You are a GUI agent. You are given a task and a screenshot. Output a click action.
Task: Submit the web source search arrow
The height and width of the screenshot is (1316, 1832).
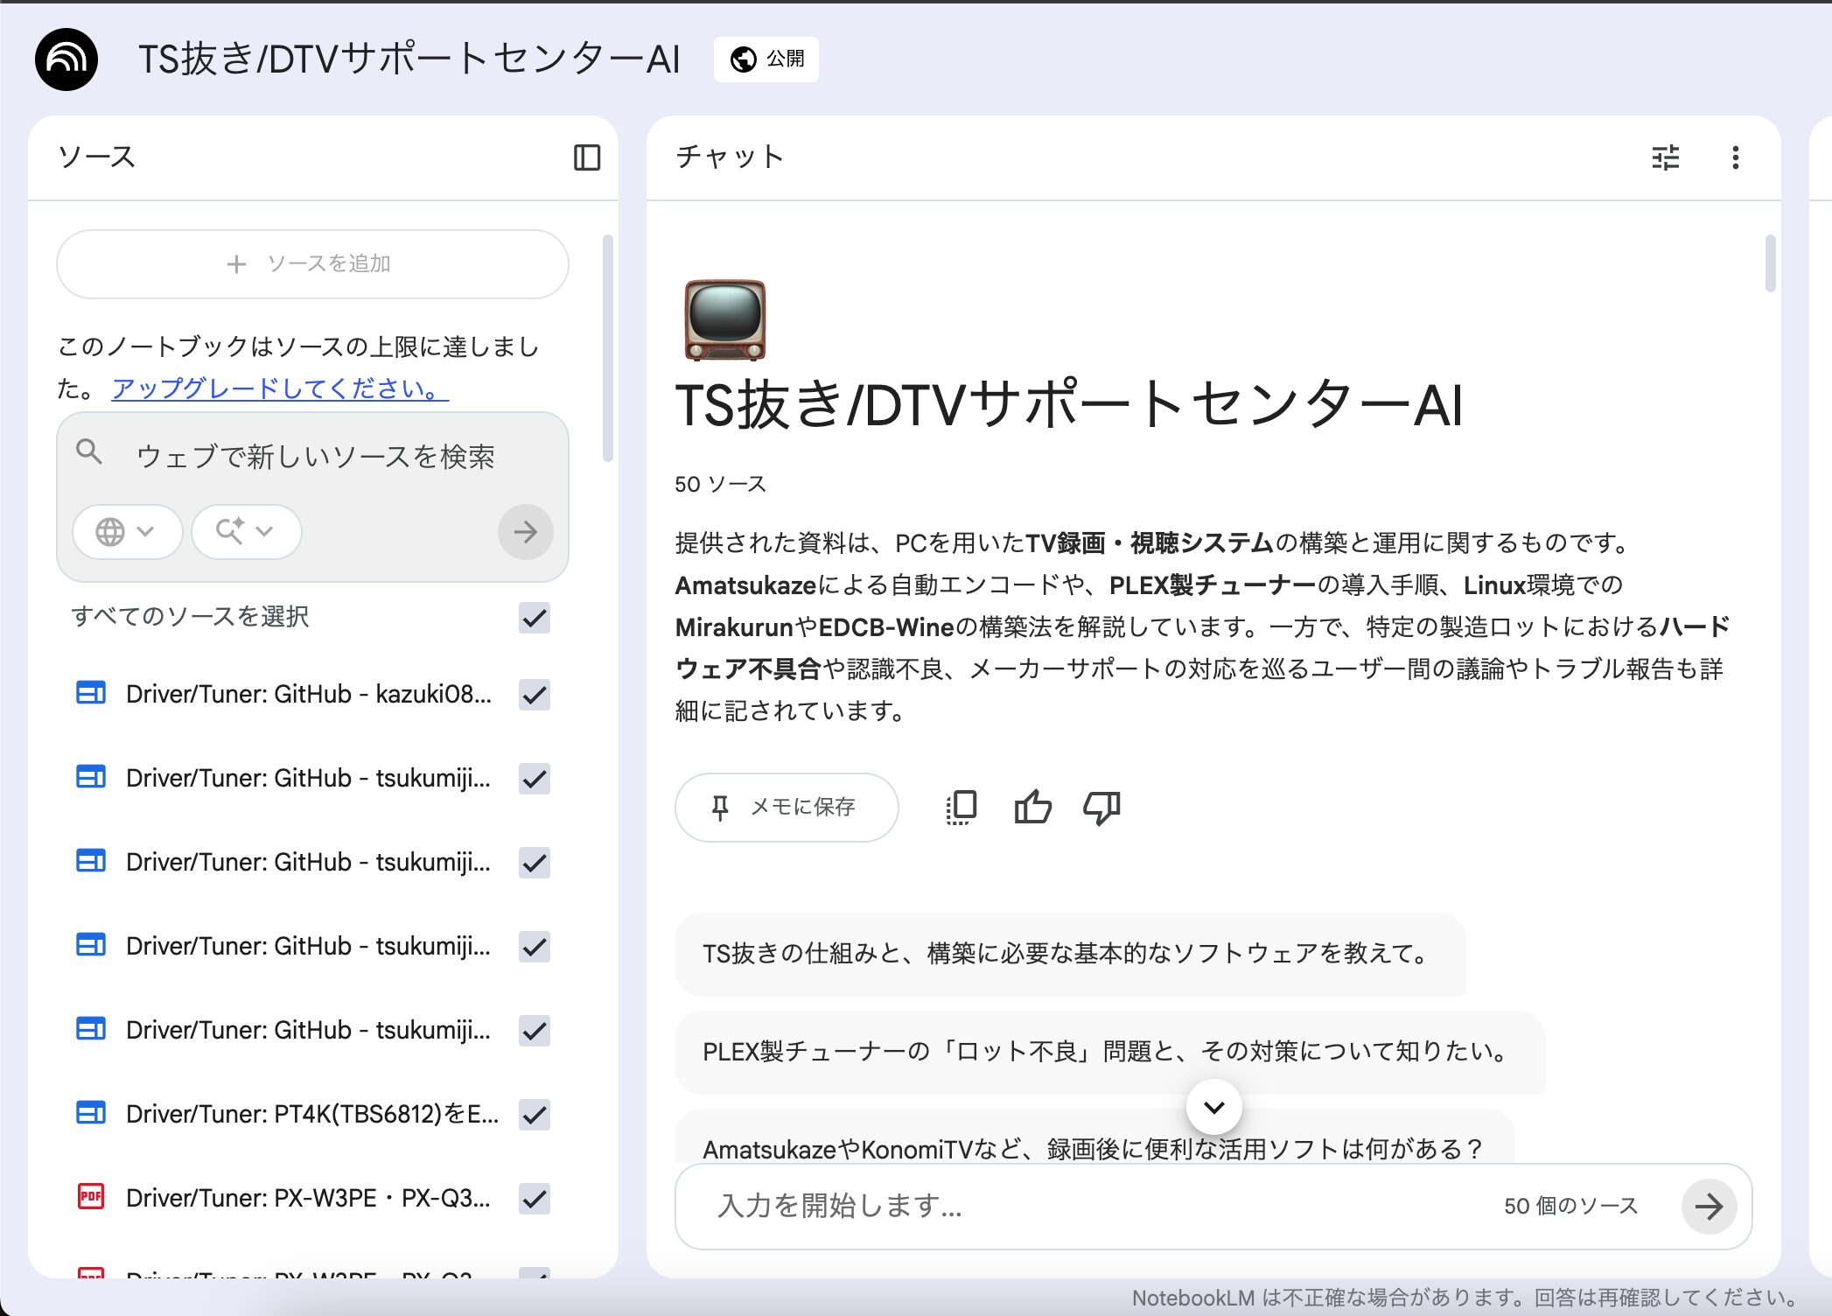525,531
